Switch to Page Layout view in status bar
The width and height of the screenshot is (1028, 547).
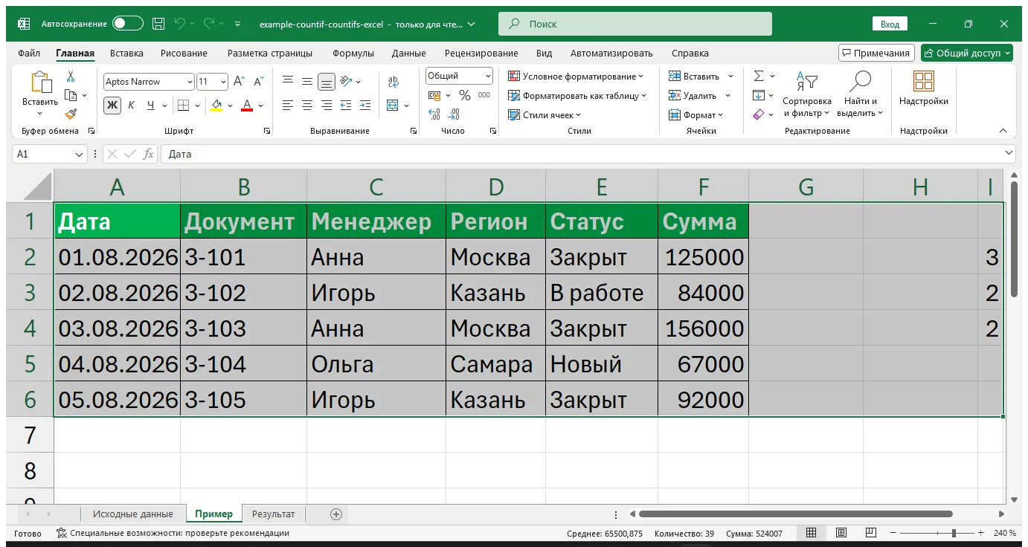point(841,533)
